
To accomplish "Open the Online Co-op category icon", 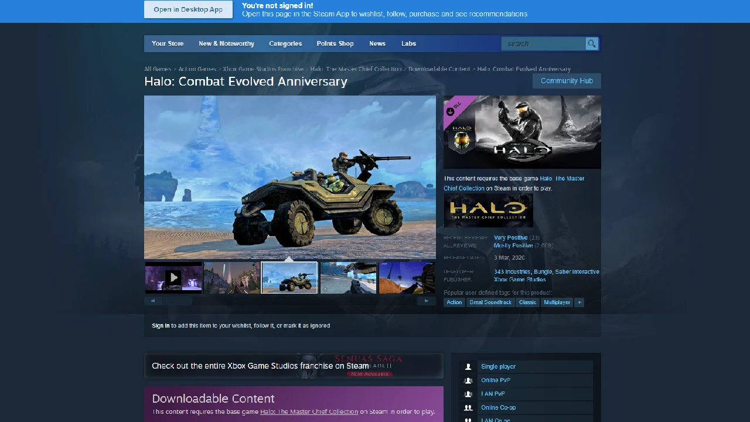I will click(x=468, y=407).
